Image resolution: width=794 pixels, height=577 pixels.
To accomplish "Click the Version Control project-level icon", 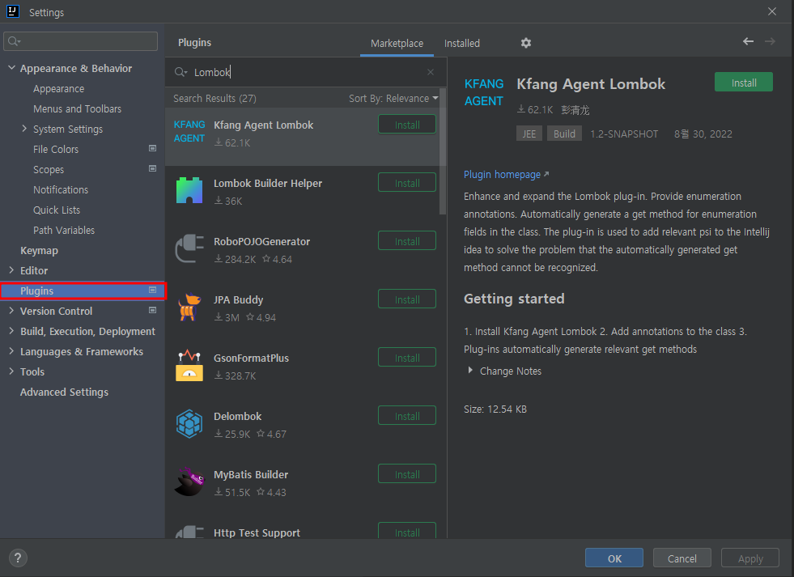I will point(152,310).
